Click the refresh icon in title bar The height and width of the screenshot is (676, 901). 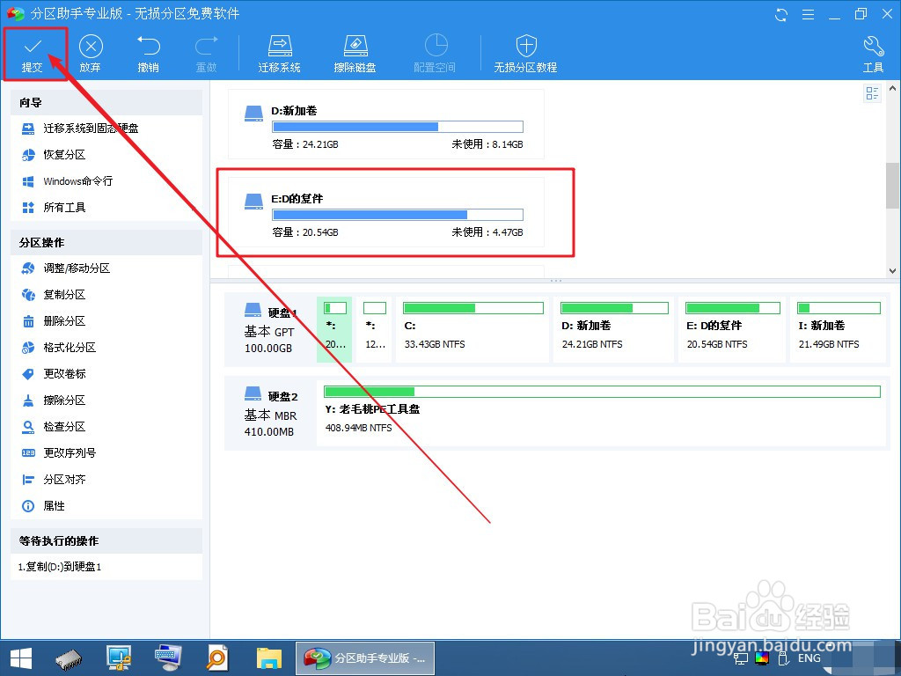pyautogui.click(x=781, y=14)
